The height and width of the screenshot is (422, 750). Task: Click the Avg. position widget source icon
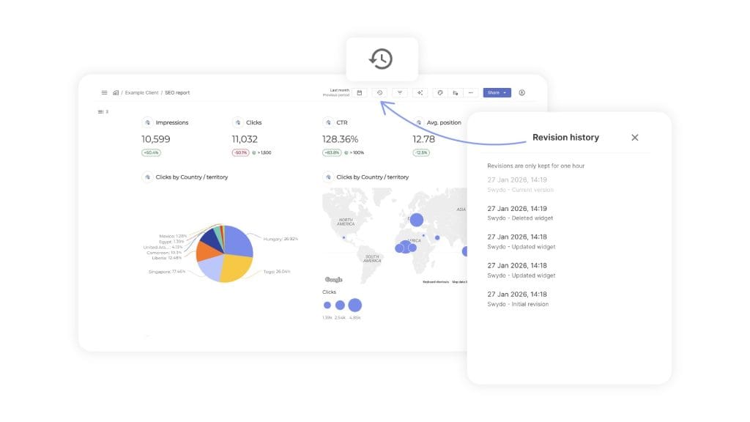[x=418, y=122]
